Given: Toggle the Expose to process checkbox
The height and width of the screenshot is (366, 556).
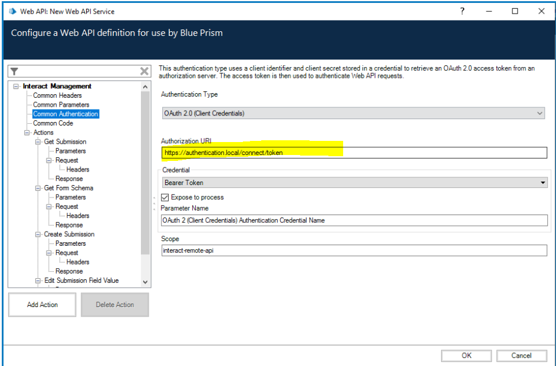Looking at the screenshot, I should [166, 197].
